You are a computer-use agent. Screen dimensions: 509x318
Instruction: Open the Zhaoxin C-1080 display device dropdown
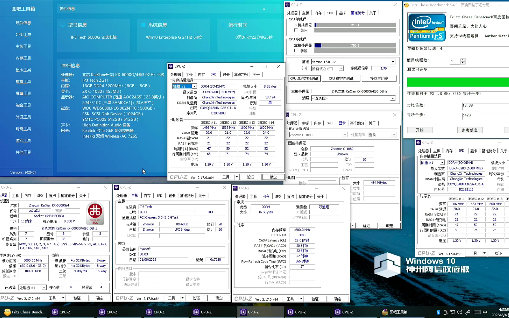click(x=344, y=135)
